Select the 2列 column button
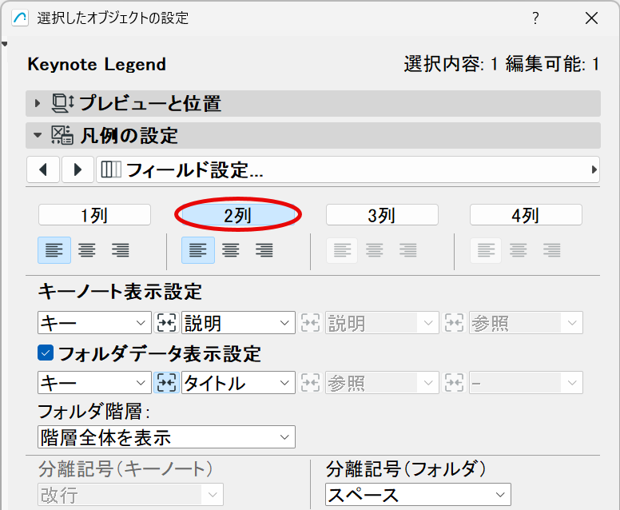 tap(238, 215)
